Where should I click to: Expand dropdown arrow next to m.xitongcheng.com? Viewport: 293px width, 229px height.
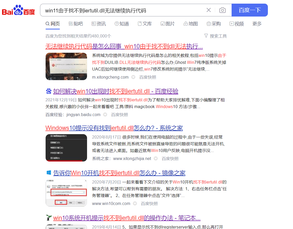tap(133, 77)
